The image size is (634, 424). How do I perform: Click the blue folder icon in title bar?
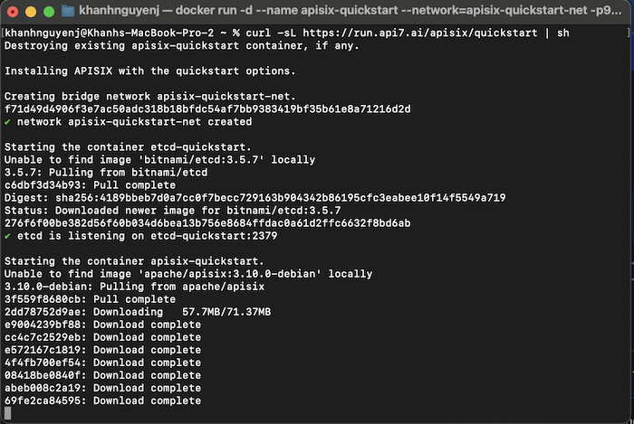(68, 11)
